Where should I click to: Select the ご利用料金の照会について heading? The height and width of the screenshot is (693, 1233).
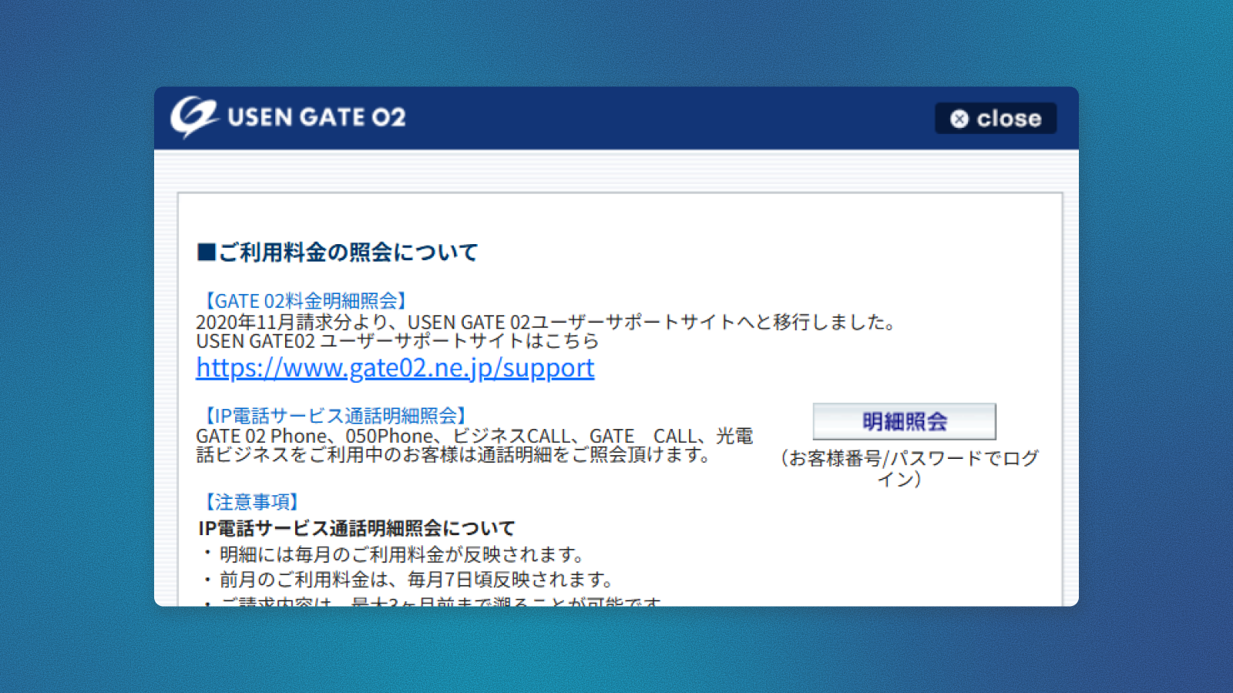(x=338, y=253)
